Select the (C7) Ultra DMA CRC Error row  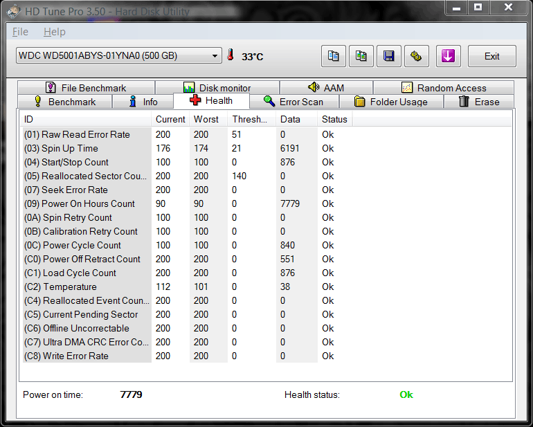188,342
